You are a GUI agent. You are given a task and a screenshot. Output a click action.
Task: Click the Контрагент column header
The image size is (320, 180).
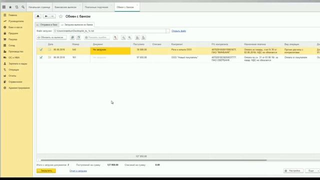[x=177, y=44]
